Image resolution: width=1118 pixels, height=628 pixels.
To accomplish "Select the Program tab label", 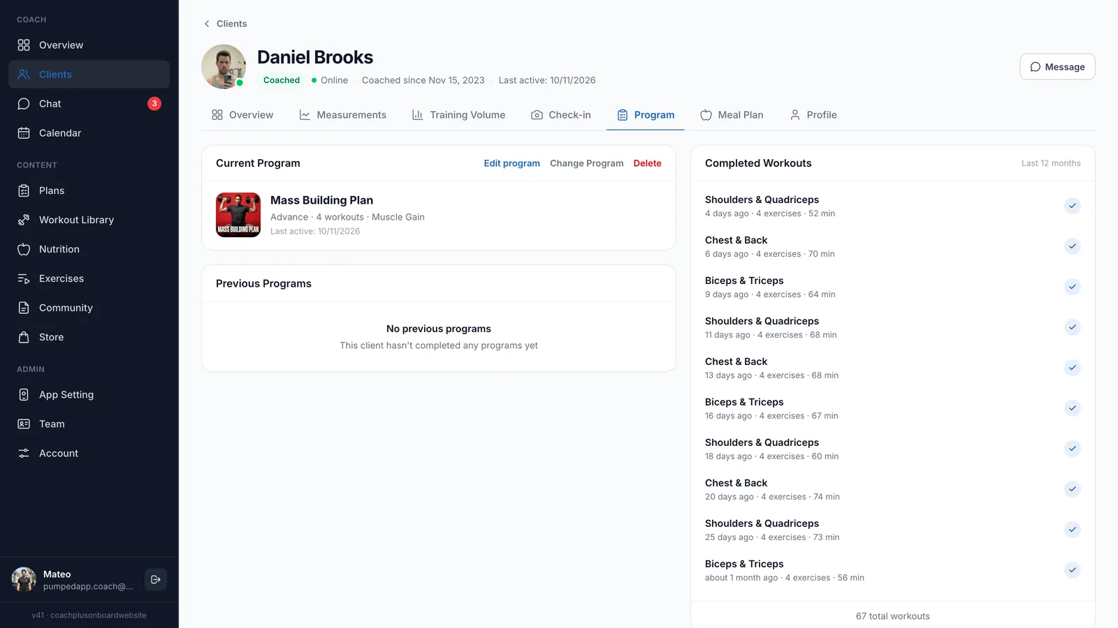I will [654, 115].
